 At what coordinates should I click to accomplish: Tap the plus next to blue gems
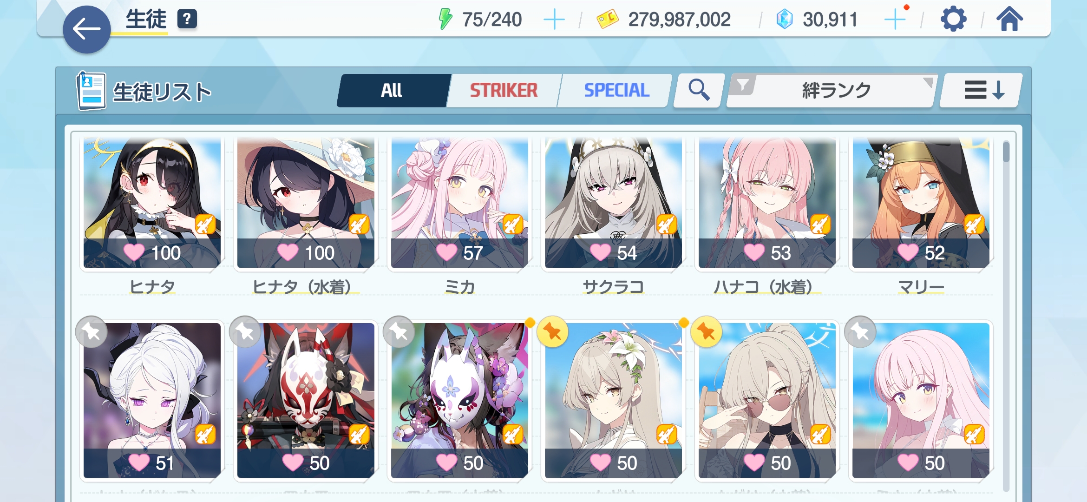[x=895, y=20]
